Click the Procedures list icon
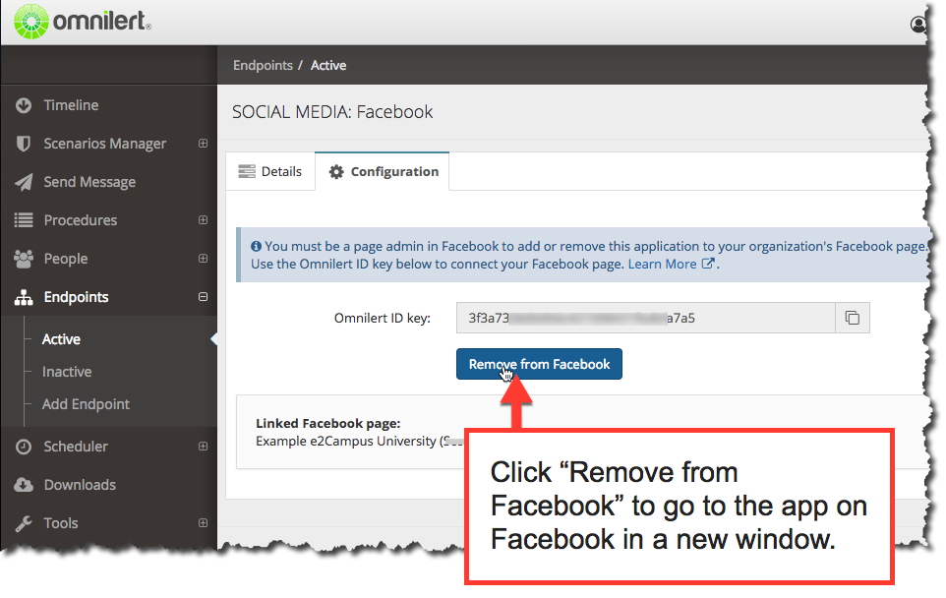946x598 pixels. click(x=24, y=220)
